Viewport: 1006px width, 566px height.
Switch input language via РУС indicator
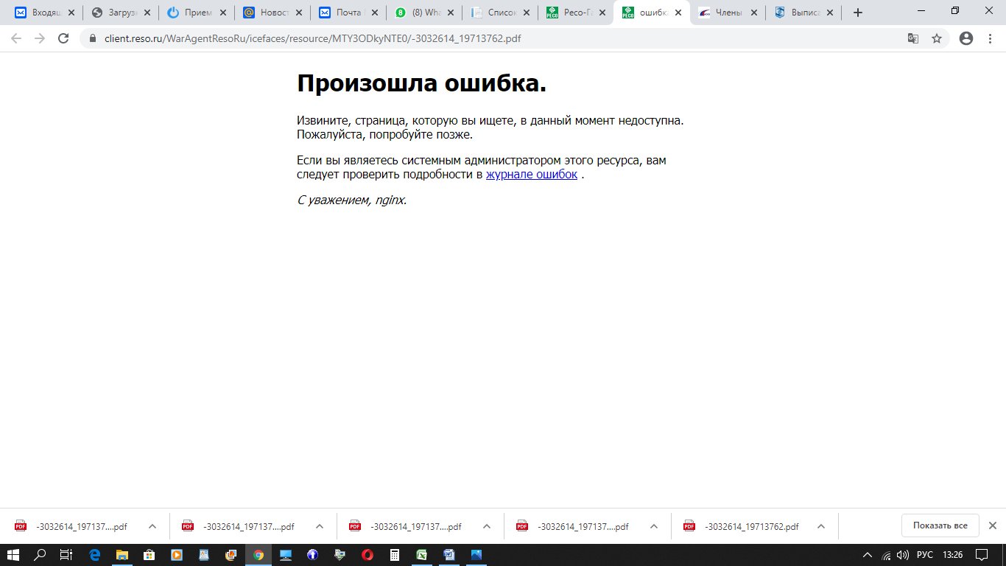tap(924, 555)
